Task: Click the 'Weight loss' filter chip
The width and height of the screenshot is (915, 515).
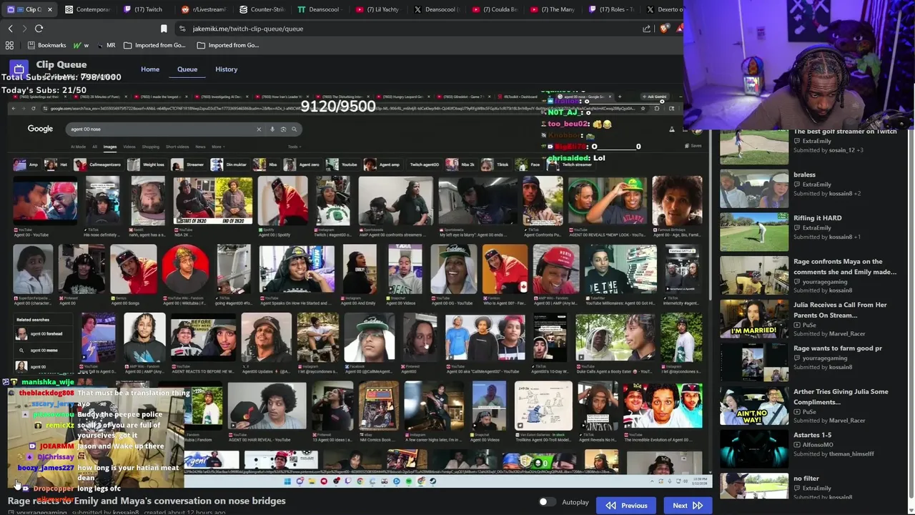Action: pyautogui.click(x=147, y=165)
